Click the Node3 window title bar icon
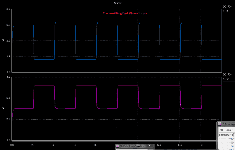The width and height of the screenshot is (235, 150). click(219, 124)
